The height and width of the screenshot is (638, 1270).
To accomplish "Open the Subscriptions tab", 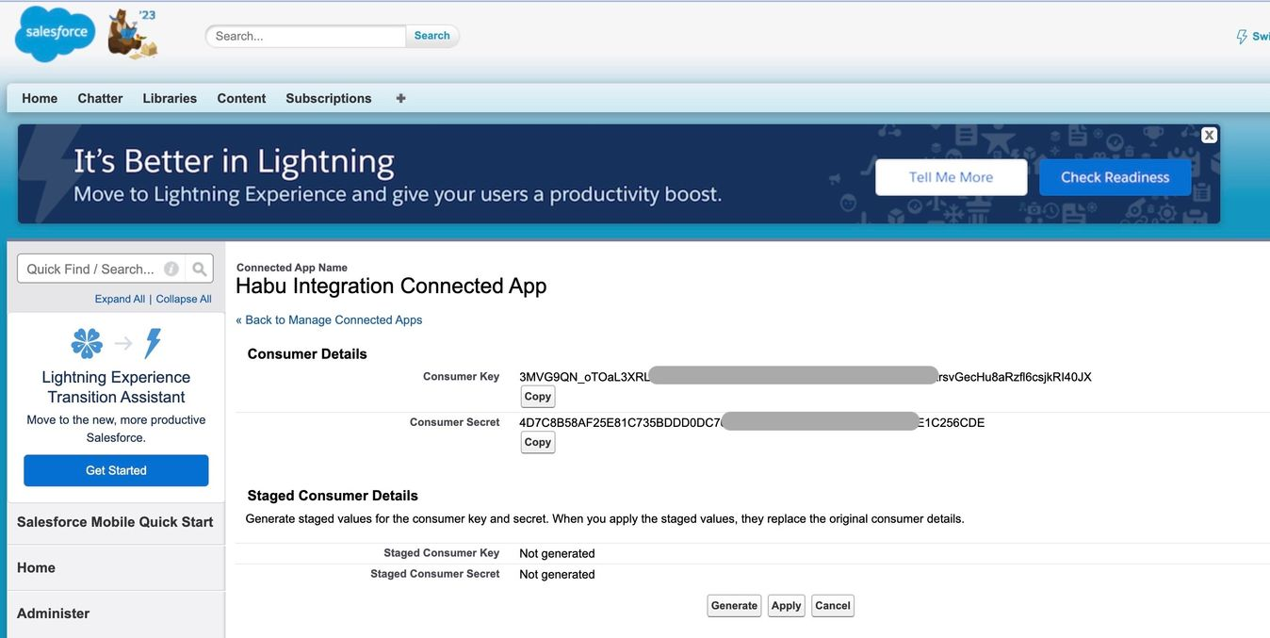I will [x=328, y=98].
